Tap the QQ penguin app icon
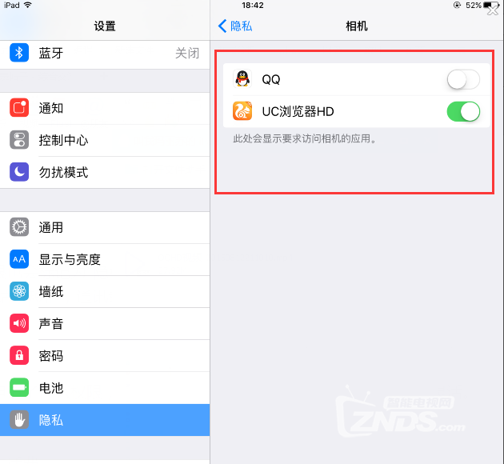 (242, 78)
